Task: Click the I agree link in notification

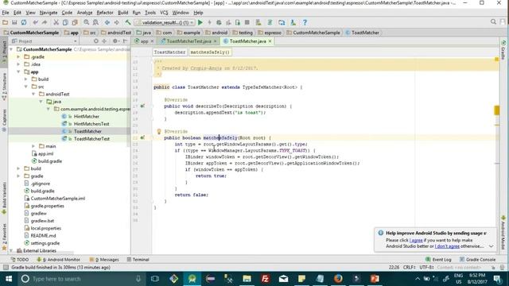Action: click(416, 240)
